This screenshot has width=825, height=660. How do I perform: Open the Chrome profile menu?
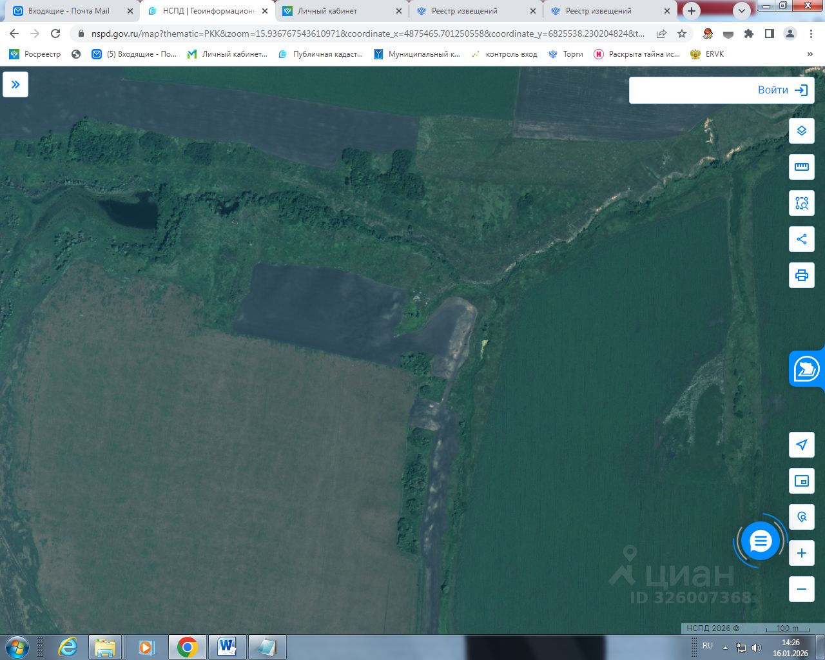[x=790, y=34]
